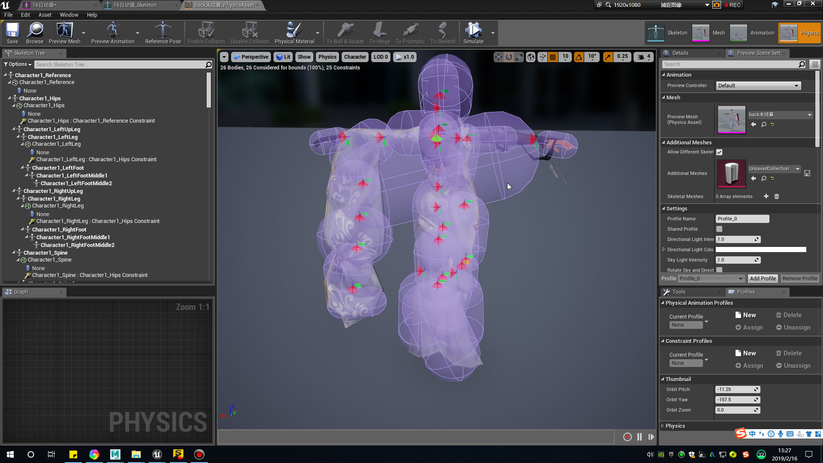
Task: Open the viewport Character menu
Action: tap(355, 57)
